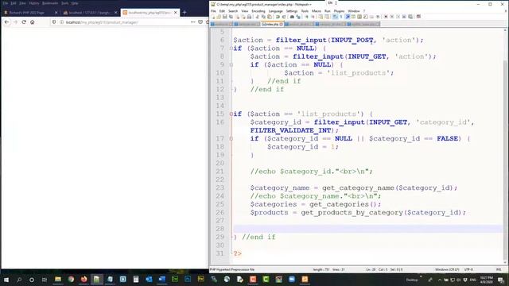
Task: Click the tracking protection shield icon
Action: click(54, 22)
